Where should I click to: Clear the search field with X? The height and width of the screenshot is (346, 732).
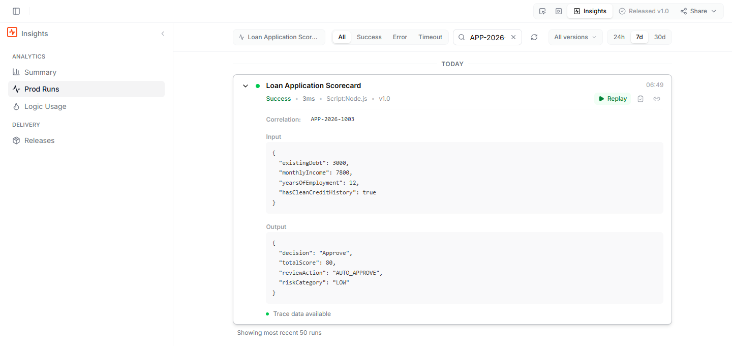513,37
